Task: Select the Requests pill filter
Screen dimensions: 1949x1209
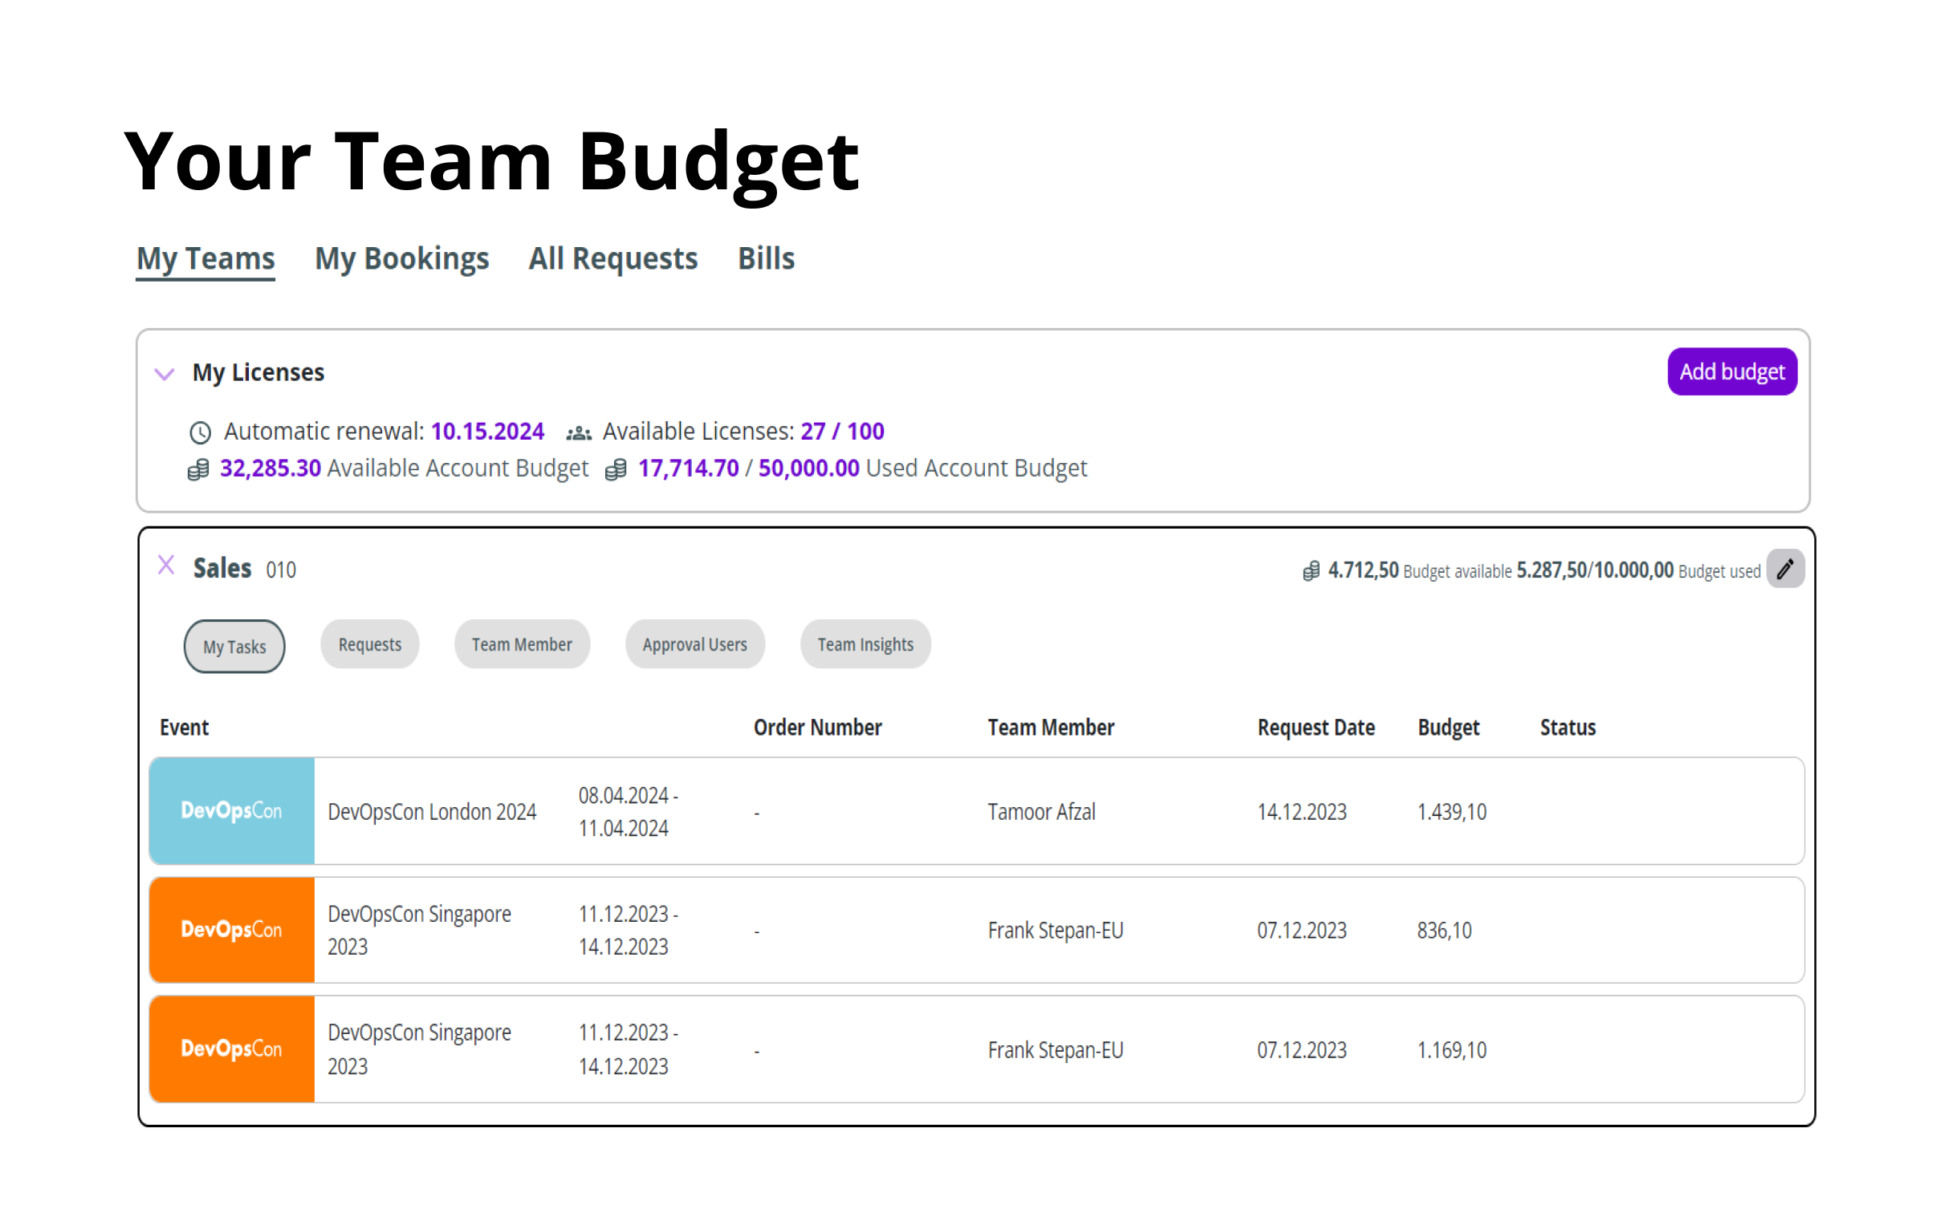Action: (x=369, y=644)
